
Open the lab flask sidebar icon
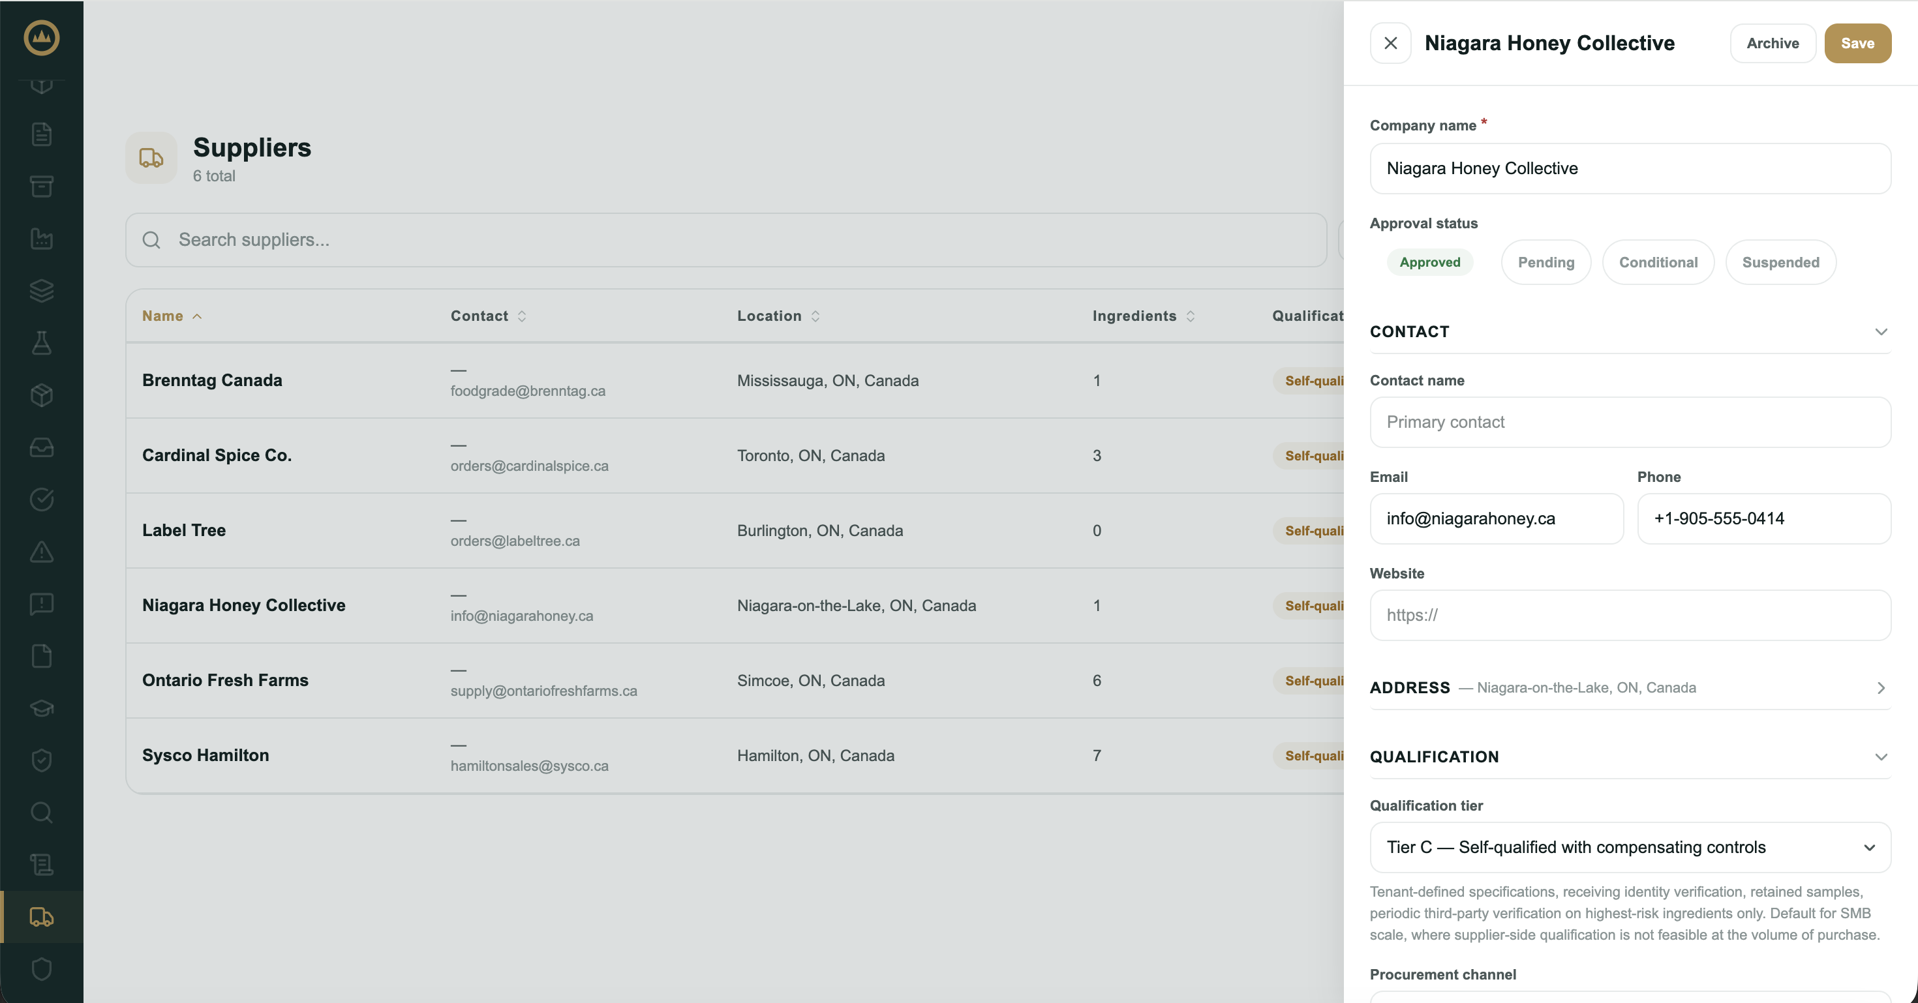pyautogui.click(x=42, y=343)
